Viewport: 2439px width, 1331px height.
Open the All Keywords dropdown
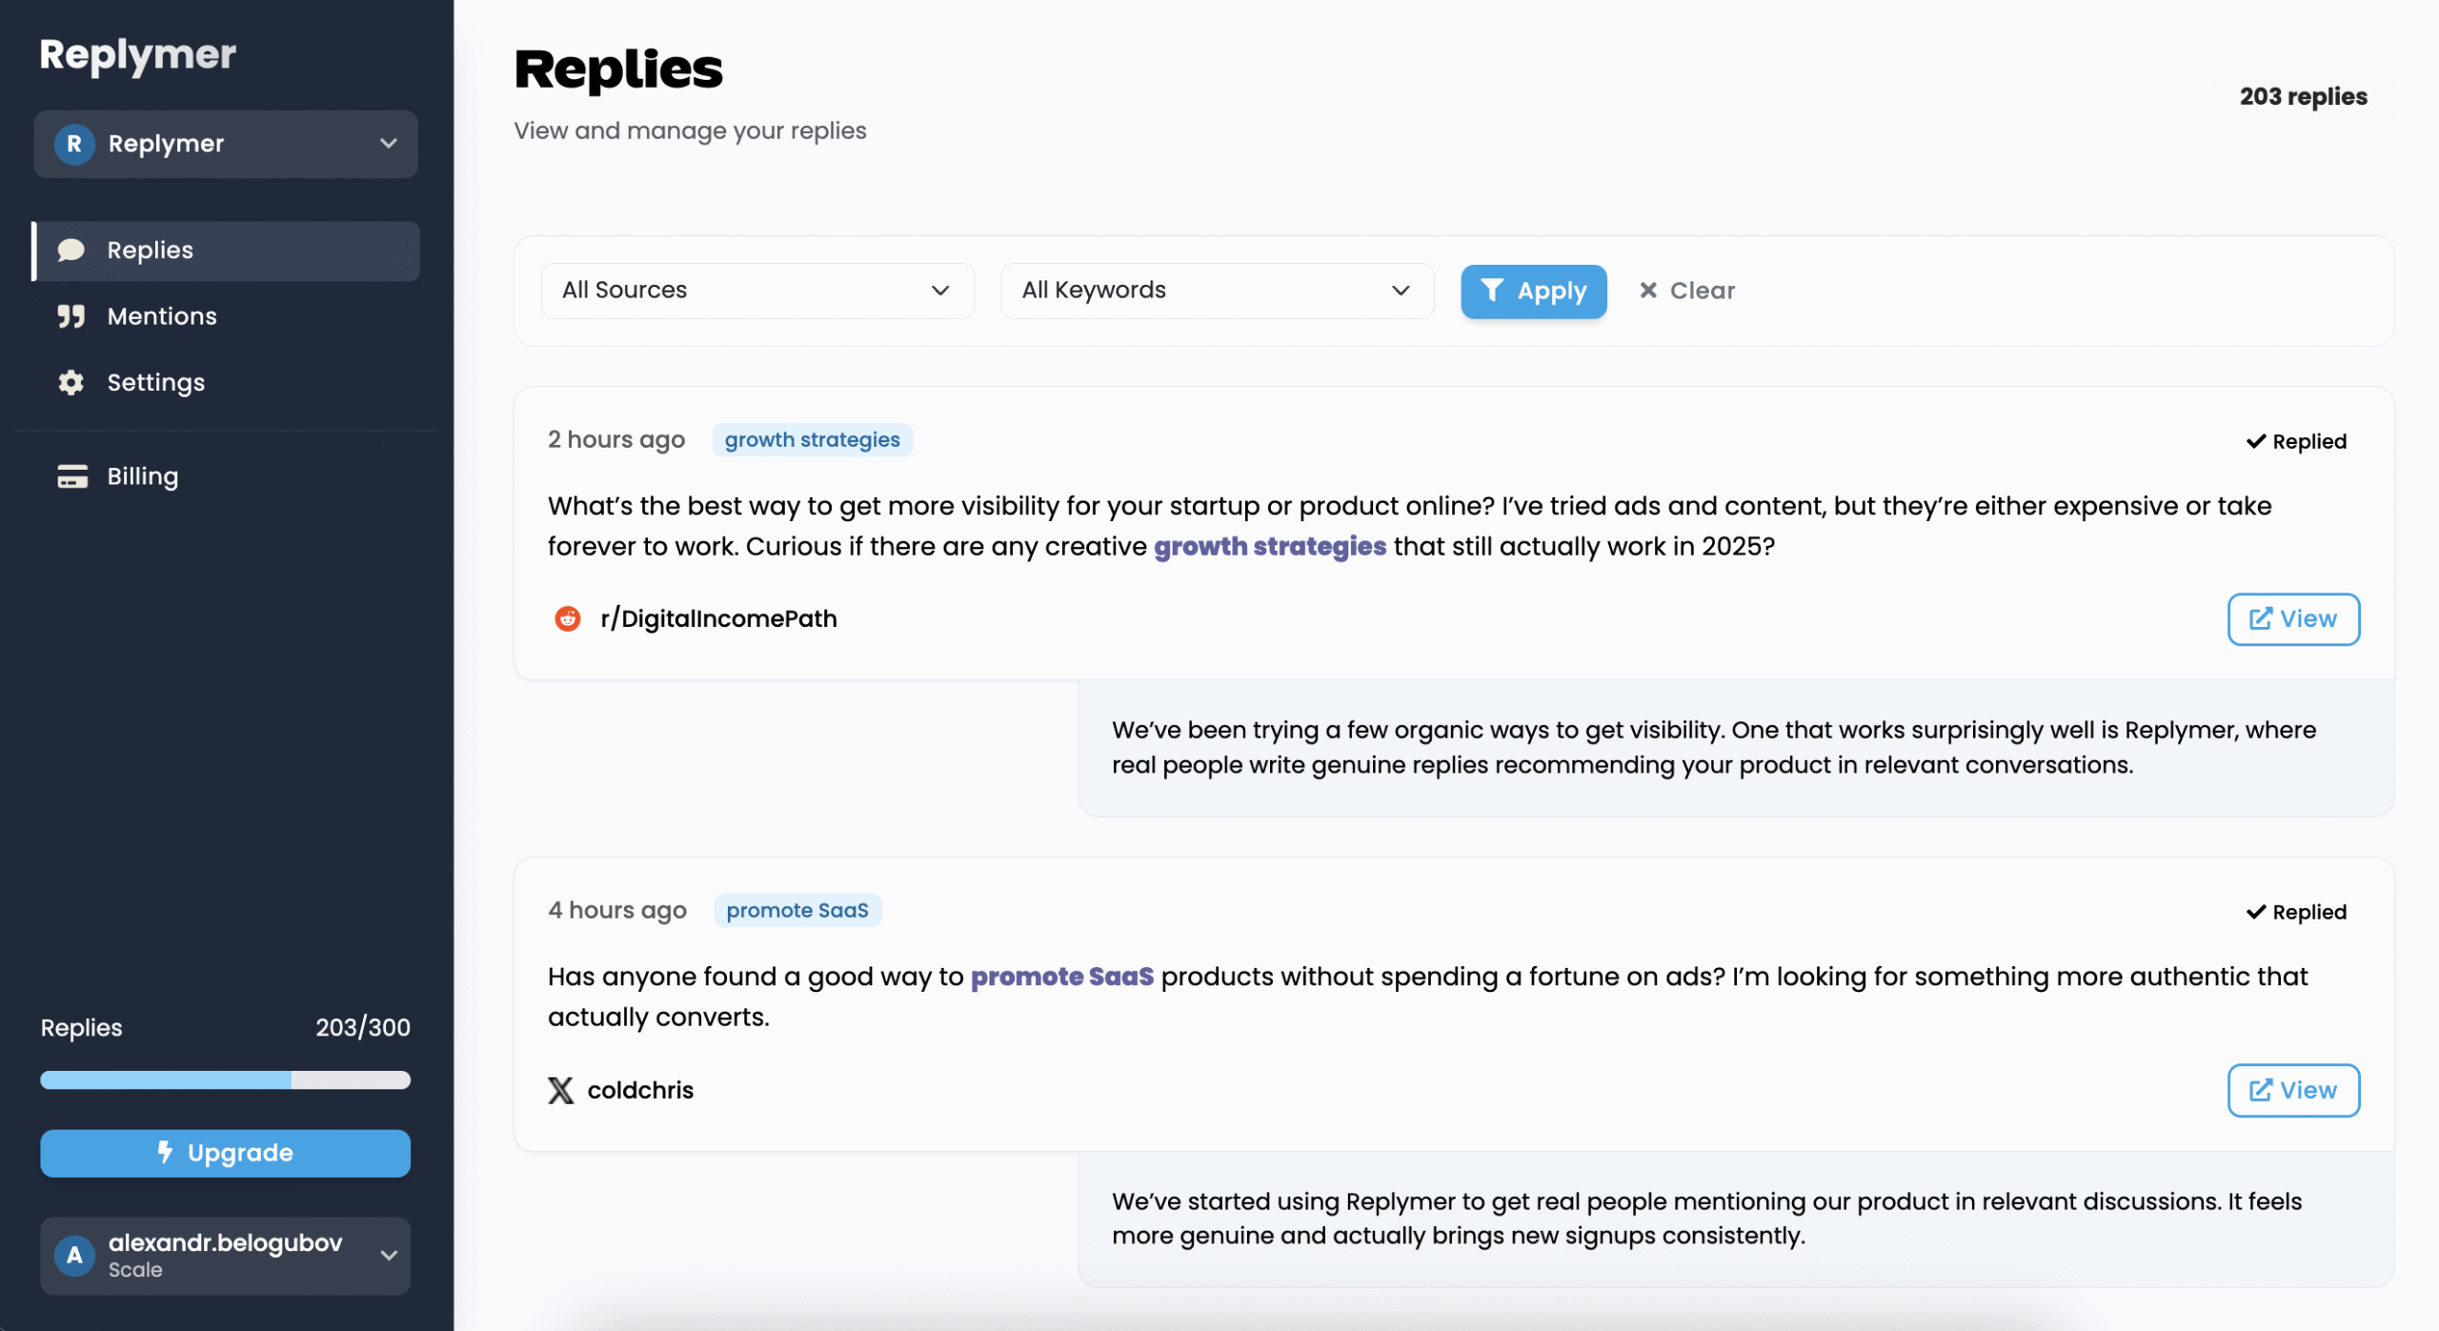point(1216,291)
